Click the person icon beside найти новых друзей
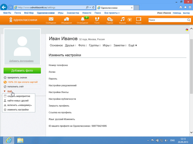Image resolution: width=193 pixels, height=144 pixels. 5,101
